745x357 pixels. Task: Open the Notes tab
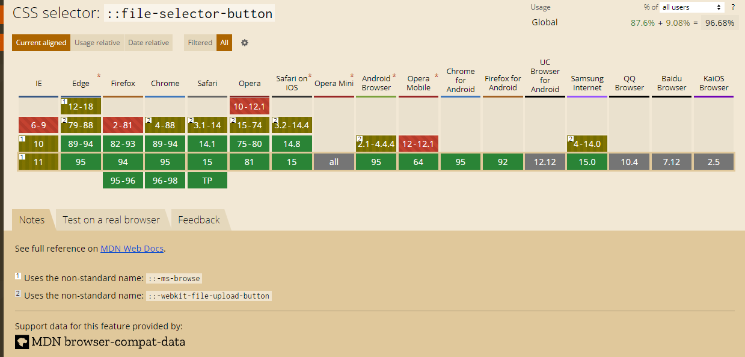(32, 220)
